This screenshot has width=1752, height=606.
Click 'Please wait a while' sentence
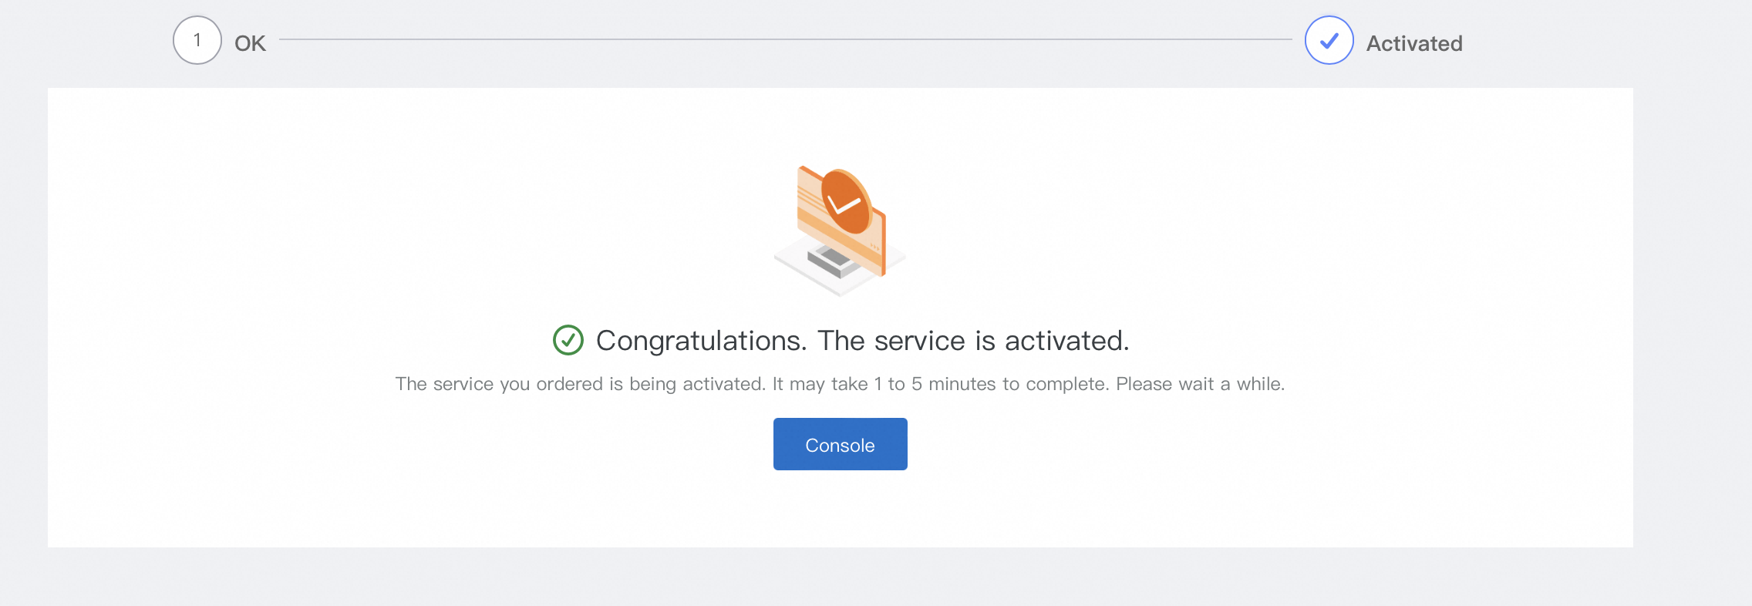point(1200,384)
